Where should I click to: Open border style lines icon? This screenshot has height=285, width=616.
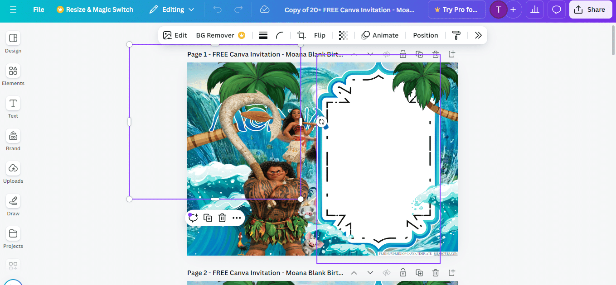263,35
